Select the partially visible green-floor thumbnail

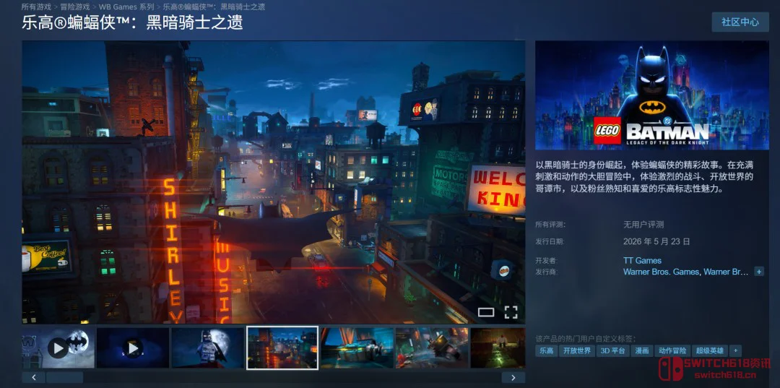pos(498,348)
